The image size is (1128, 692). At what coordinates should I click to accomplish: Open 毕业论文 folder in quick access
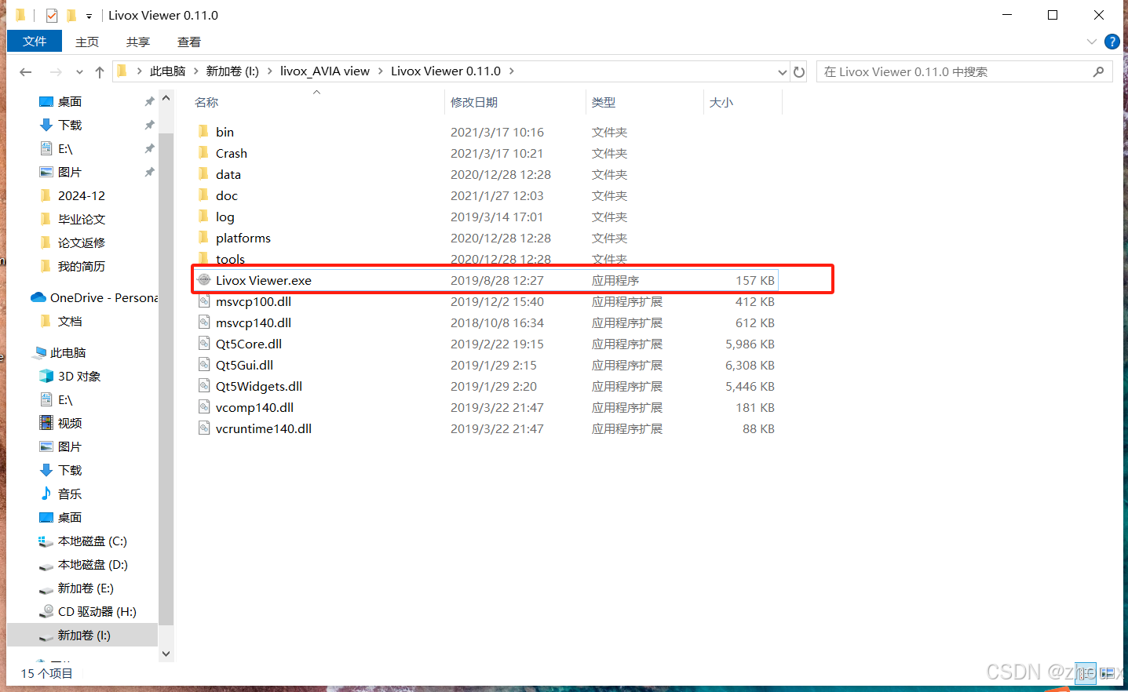pos(71,219)
